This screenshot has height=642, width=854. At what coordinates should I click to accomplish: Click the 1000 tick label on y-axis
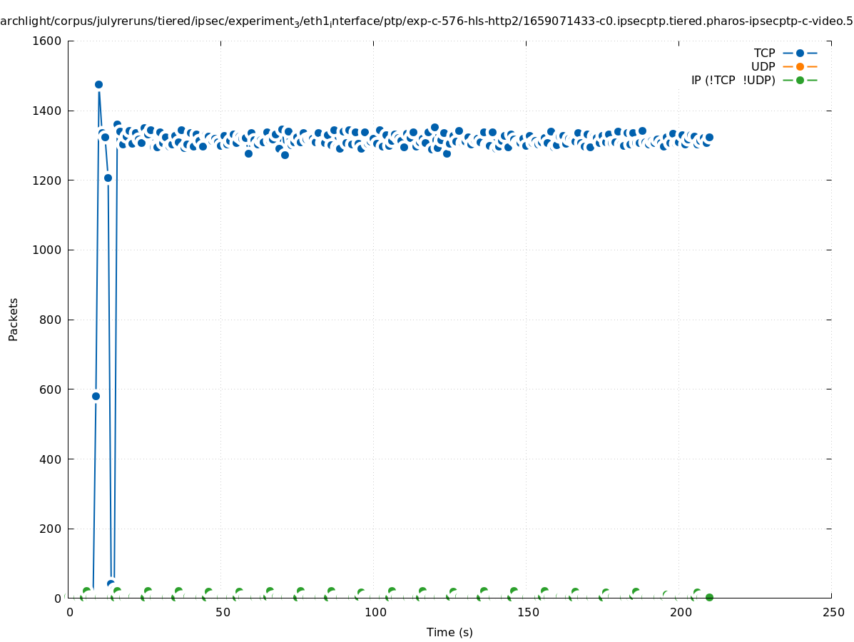(x=47, y=250)
